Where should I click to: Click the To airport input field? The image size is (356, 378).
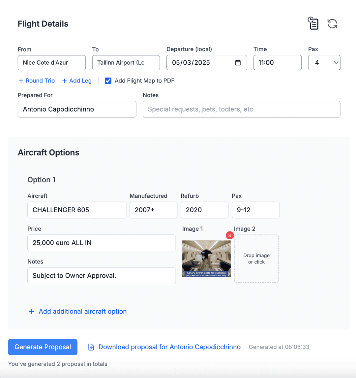(126, 63)
